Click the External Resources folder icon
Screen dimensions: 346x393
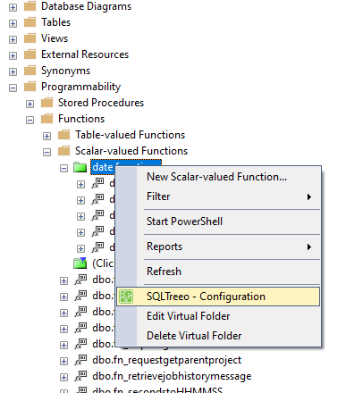click(x=30, y=54)
